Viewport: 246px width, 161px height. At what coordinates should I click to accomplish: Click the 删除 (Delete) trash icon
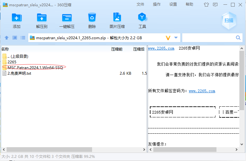pyautogui.click(x=92, y=17)
